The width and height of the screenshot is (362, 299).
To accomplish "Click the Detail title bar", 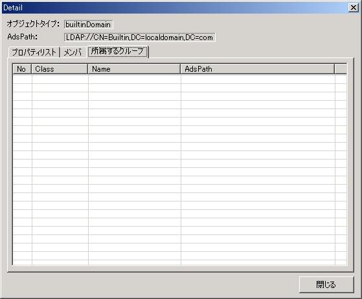I will pyautogui.click(x=175, y=8).
